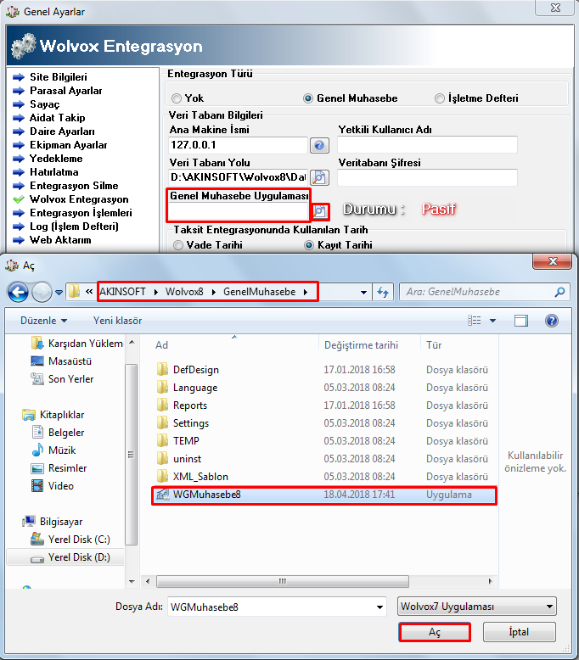Open address bar history dropdown
This screenshot has height=660, width=579.
click(363, 292)
